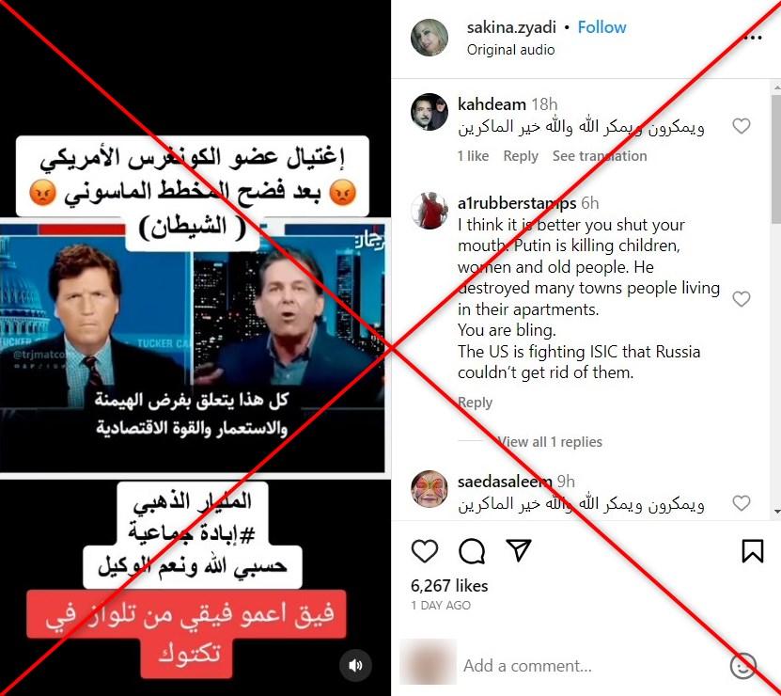Click the comments scrollbar down arrow

[x=776, y=513]
